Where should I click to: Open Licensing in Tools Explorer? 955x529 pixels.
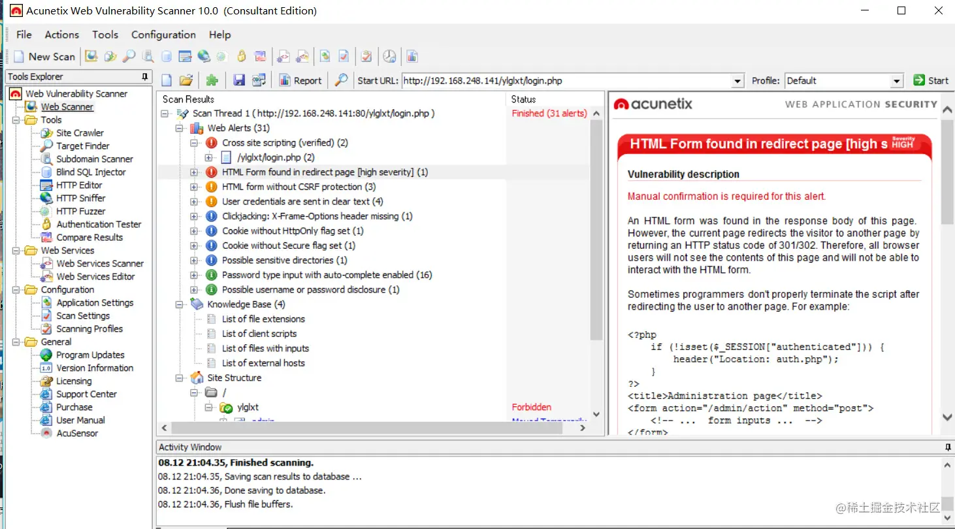click(74, 381)
